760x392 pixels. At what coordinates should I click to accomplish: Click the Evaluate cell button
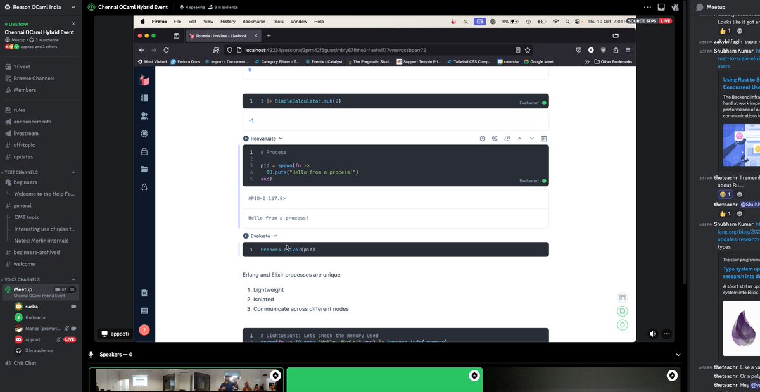pyautogui.click(x=257, y=236)
